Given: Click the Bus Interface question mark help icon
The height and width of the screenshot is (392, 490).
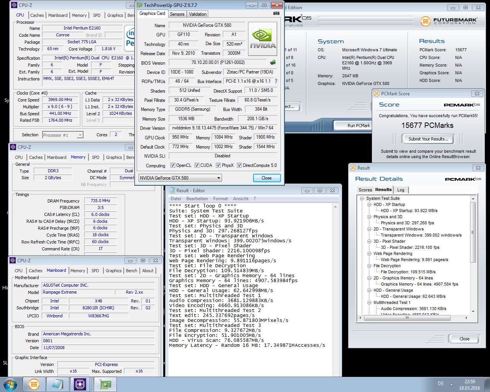Looking at the screenshot, I should point(276,81).
